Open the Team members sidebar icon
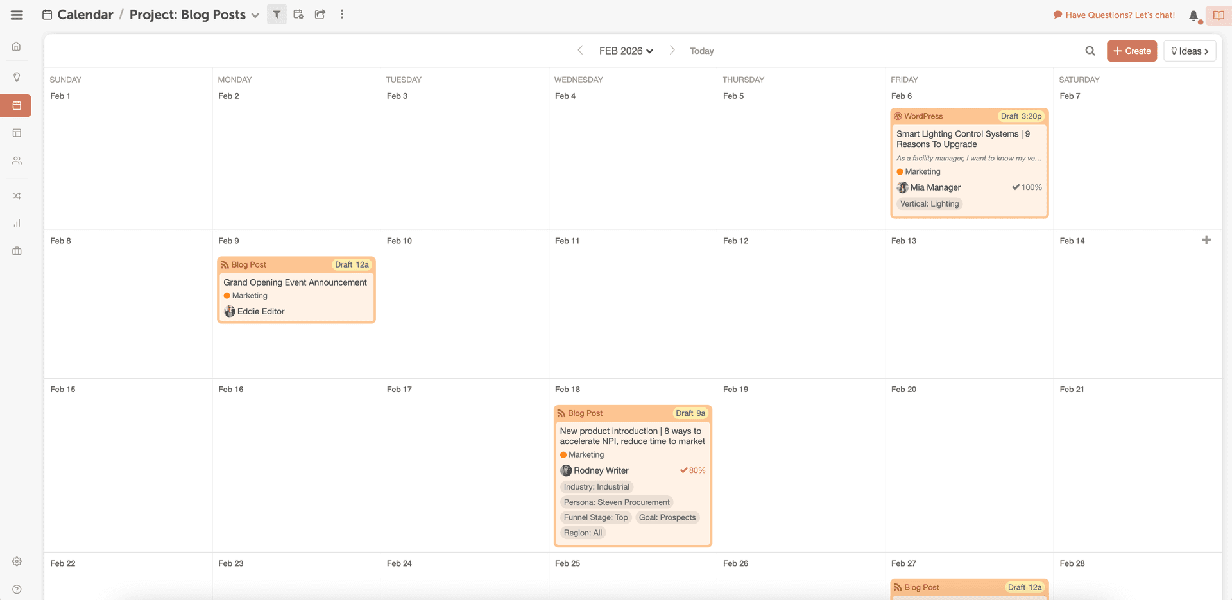Image resolution: width=1232 pixels, height=600 pixels. 17,160
